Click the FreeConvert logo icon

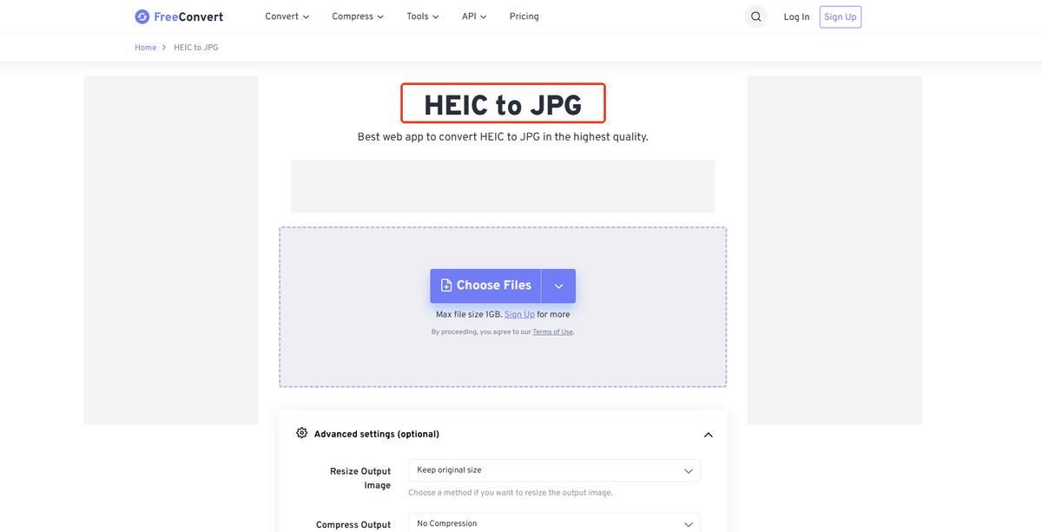coord(142,16)
